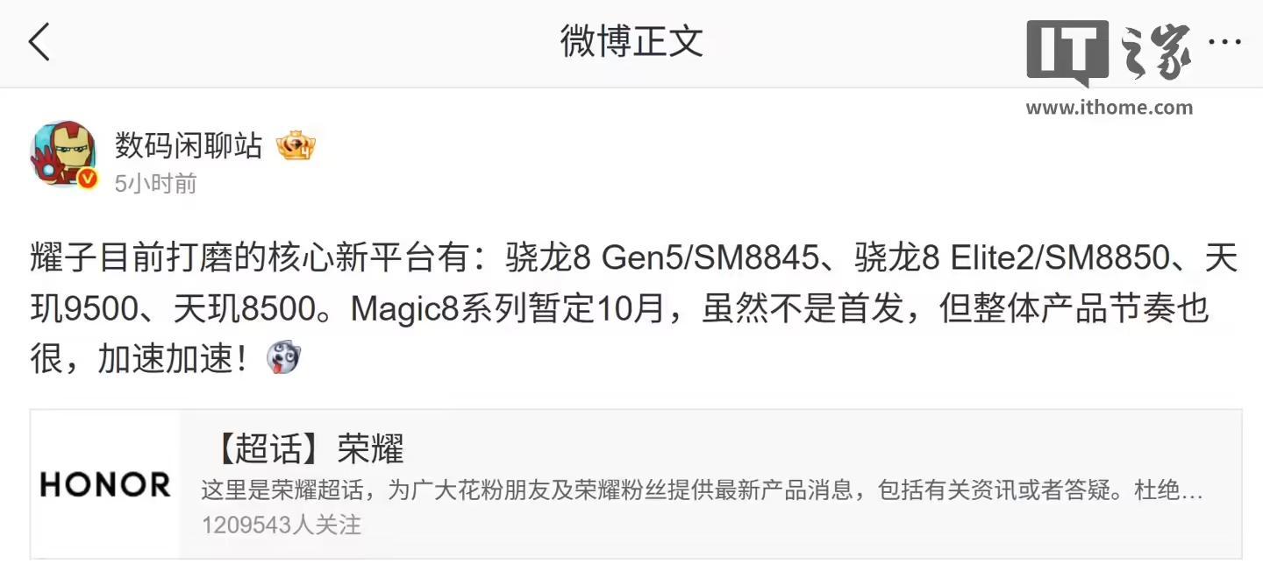Click the www.ithome.com watermark URL

coord(1110,108)
